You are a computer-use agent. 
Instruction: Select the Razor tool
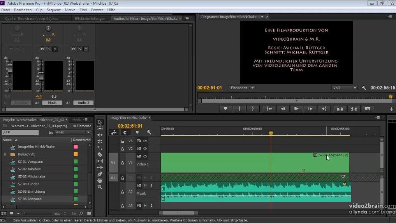click(100, 154)
